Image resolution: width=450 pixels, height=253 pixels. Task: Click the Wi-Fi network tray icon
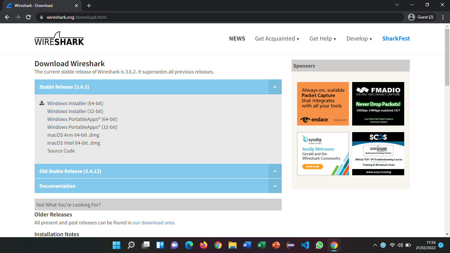point(392,245)
